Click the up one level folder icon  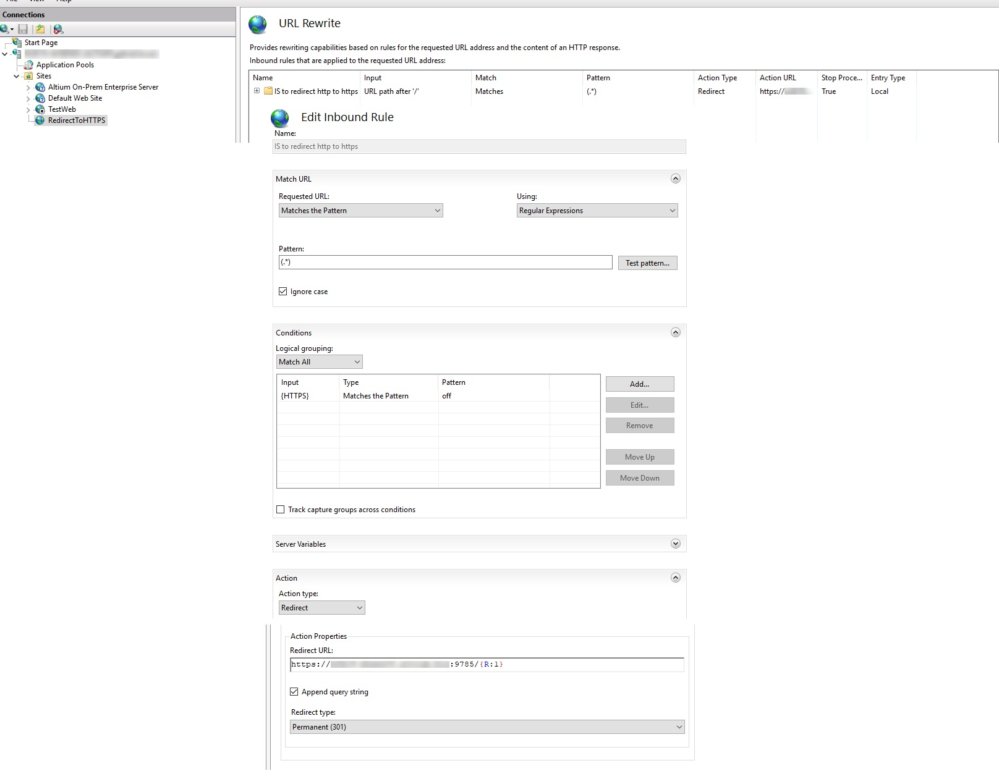[x=40, y=29]
